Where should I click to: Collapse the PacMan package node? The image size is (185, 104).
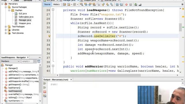tap(9, 10)
